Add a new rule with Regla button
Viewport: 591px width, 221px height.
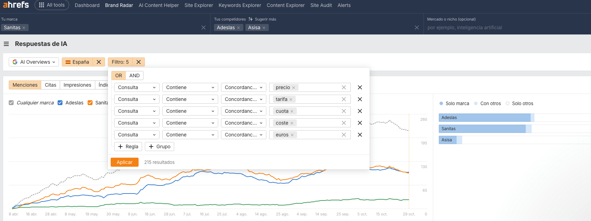(128, 147)
